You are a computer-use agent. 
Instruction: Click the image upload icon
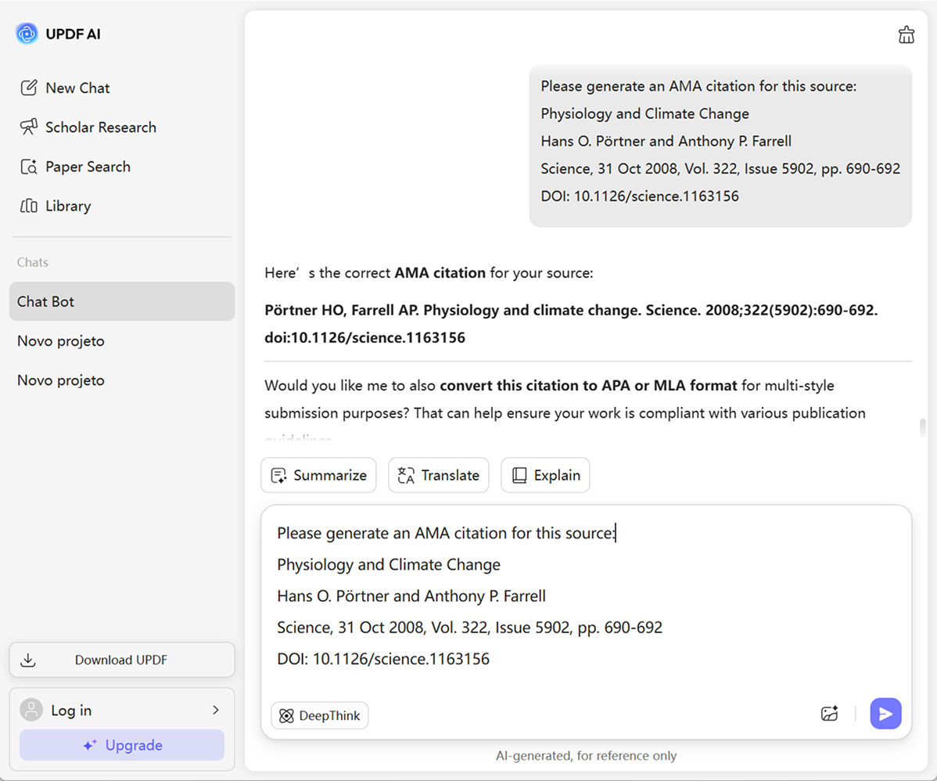click(x=829, y=714)
